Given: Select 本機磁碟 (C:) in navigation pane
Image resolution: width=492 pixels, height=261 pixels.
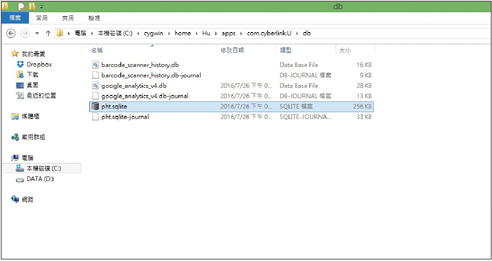Looking at the screenshot, I should pos(43,168).
